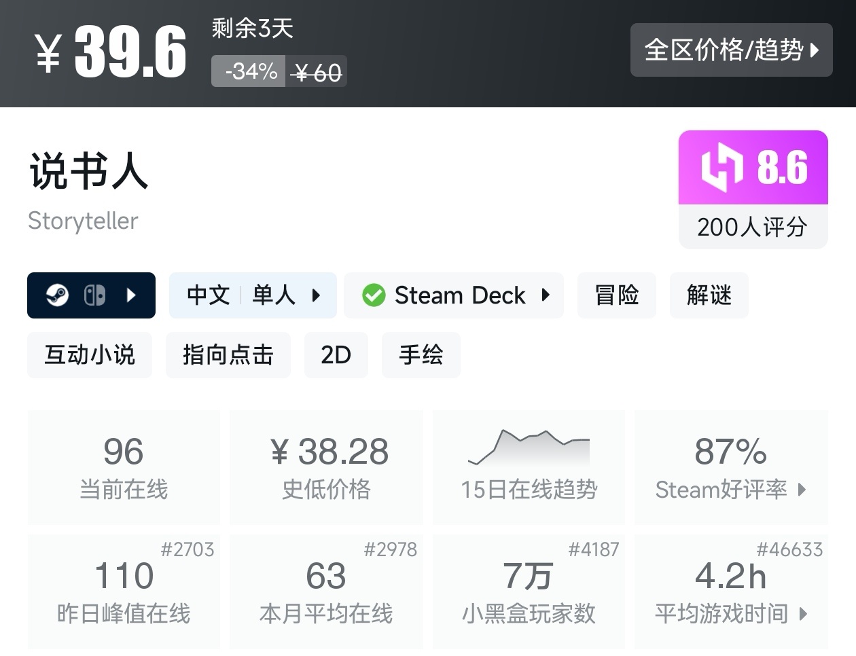Expand the 中文 单人 details arrow
The width and height of the screenshot is (856, 656).
(315, 295)
